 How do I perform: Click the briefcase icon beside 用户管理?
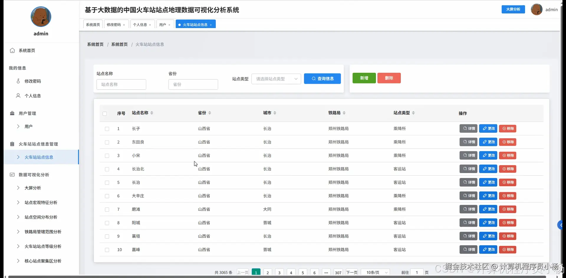coord(12,113)
